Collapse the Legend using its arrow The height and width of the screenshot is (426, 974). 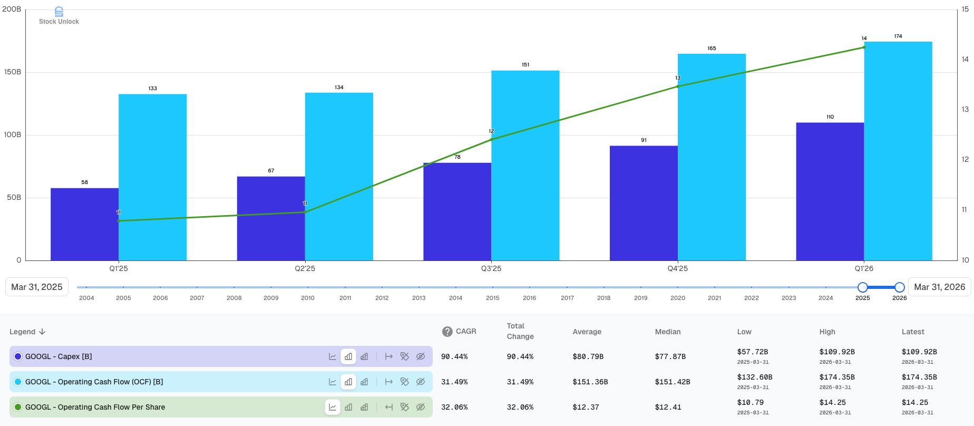click(42, 332)
